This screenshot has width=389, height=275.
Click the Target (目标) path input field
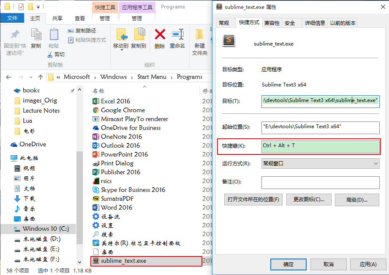pos(320,101)
